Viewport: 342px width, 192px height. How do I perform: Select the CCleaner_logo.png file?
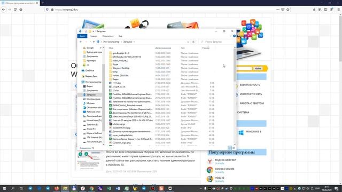click(x=121, y=143)
